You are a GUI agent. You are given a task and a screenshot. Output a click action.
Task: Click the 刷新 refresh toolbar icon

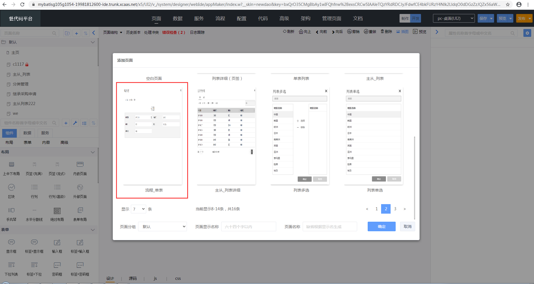(285, 32)
